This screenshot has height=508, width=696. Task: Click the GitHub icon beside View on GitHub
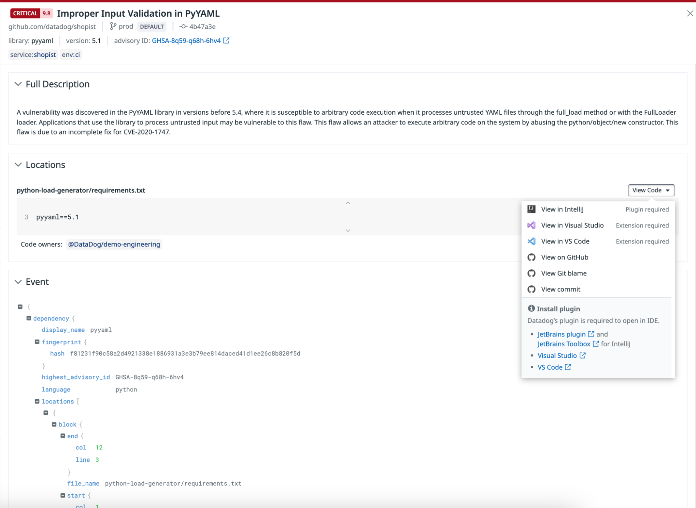point(531,257)
